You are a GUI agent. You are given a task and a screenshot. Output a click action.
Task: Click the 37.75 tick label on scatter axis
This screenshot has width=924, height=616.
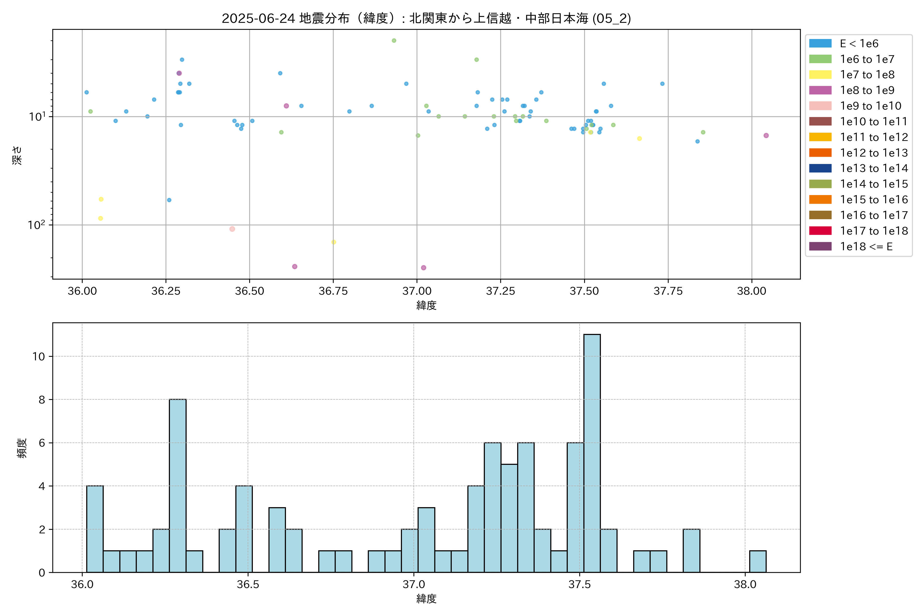(x=668, y=291)
